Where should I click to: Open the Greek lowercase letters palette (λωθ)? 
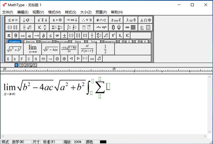coord(131,20)
